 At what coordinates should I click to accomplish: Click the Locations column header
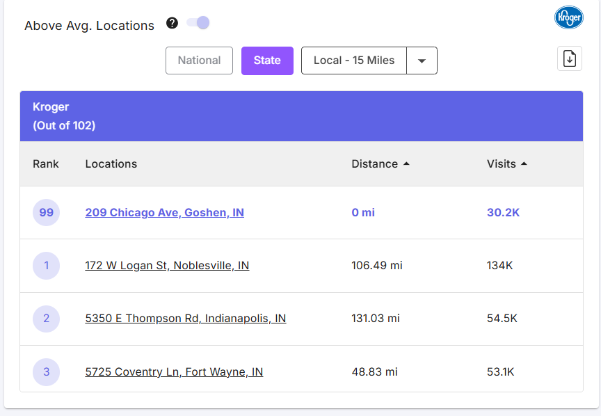(111, 163)
